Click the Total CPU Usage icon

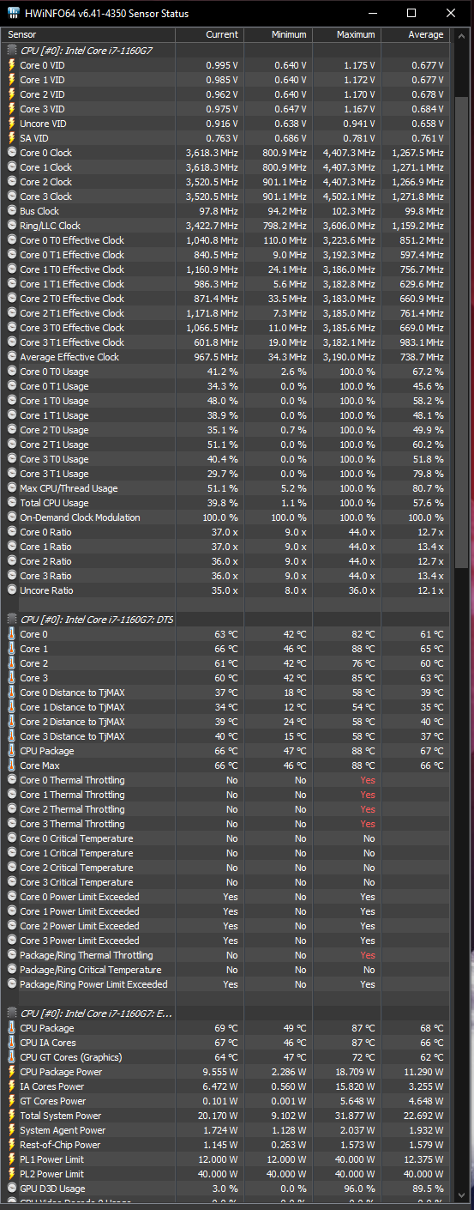pyautogui.click(x=12, y=503)
